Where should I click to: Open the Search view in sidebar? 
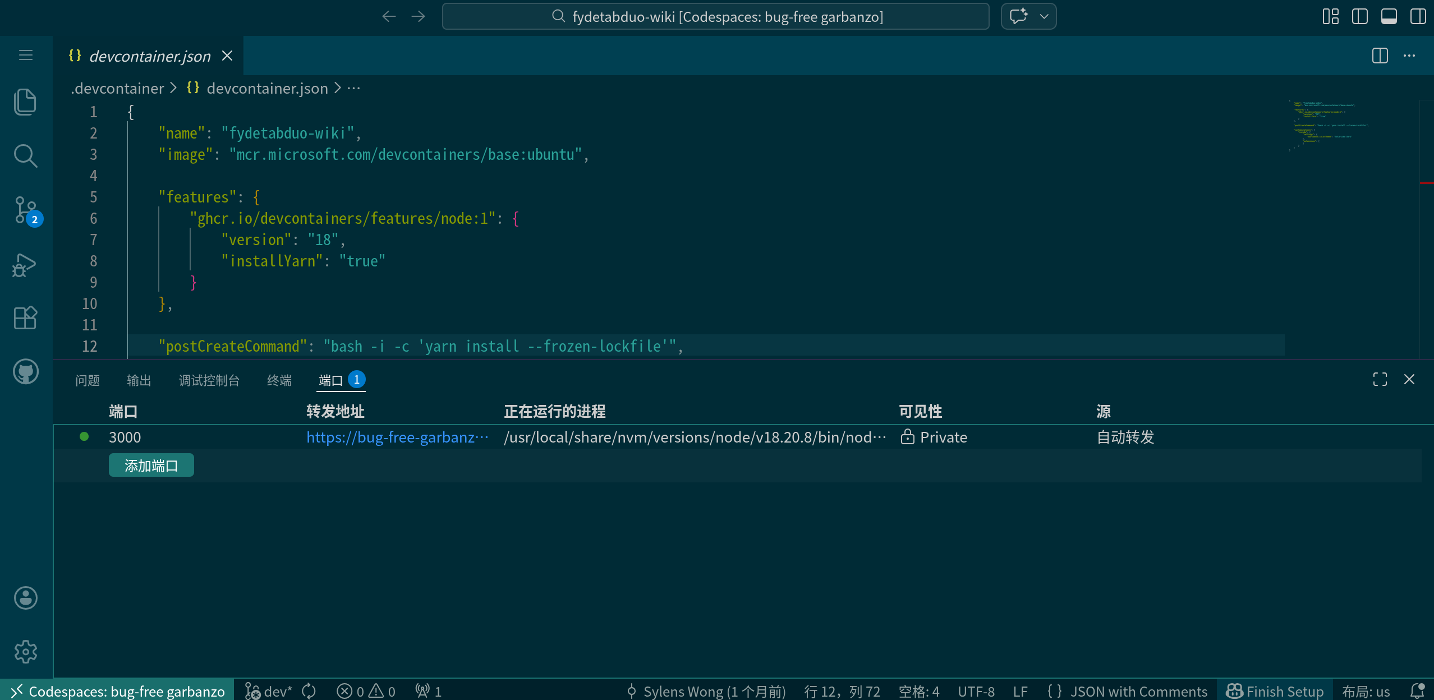click(x=25, y=156)
